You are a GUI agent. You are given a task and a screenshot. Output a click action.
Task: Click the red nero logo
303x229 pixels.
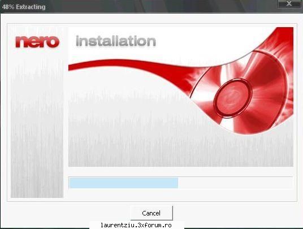click(x=37, y=41)
